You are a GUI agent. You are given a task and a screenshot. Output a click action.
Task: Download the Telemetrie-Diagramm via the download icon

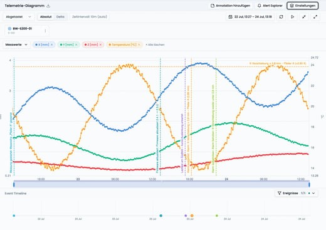(48, 6)
